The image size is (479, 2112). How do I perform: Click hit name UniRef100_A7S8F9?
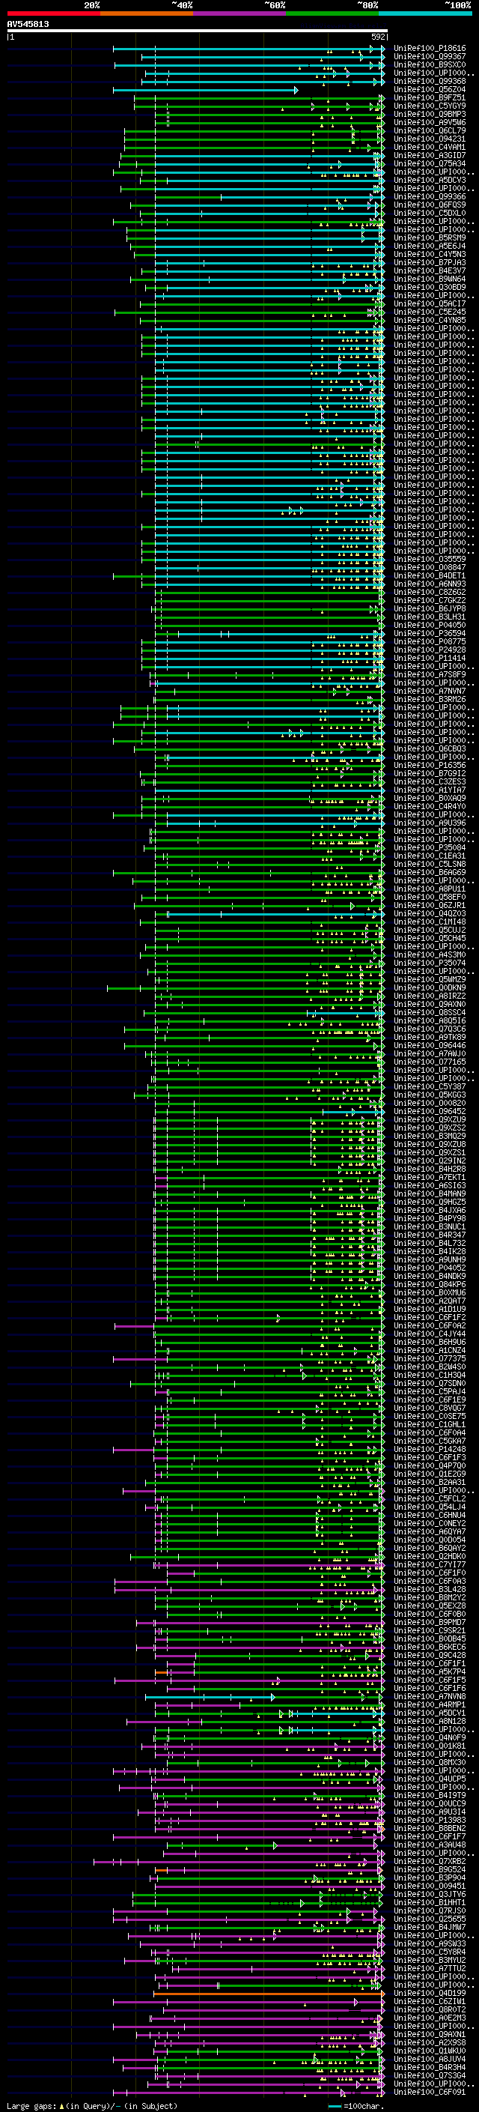429,675
